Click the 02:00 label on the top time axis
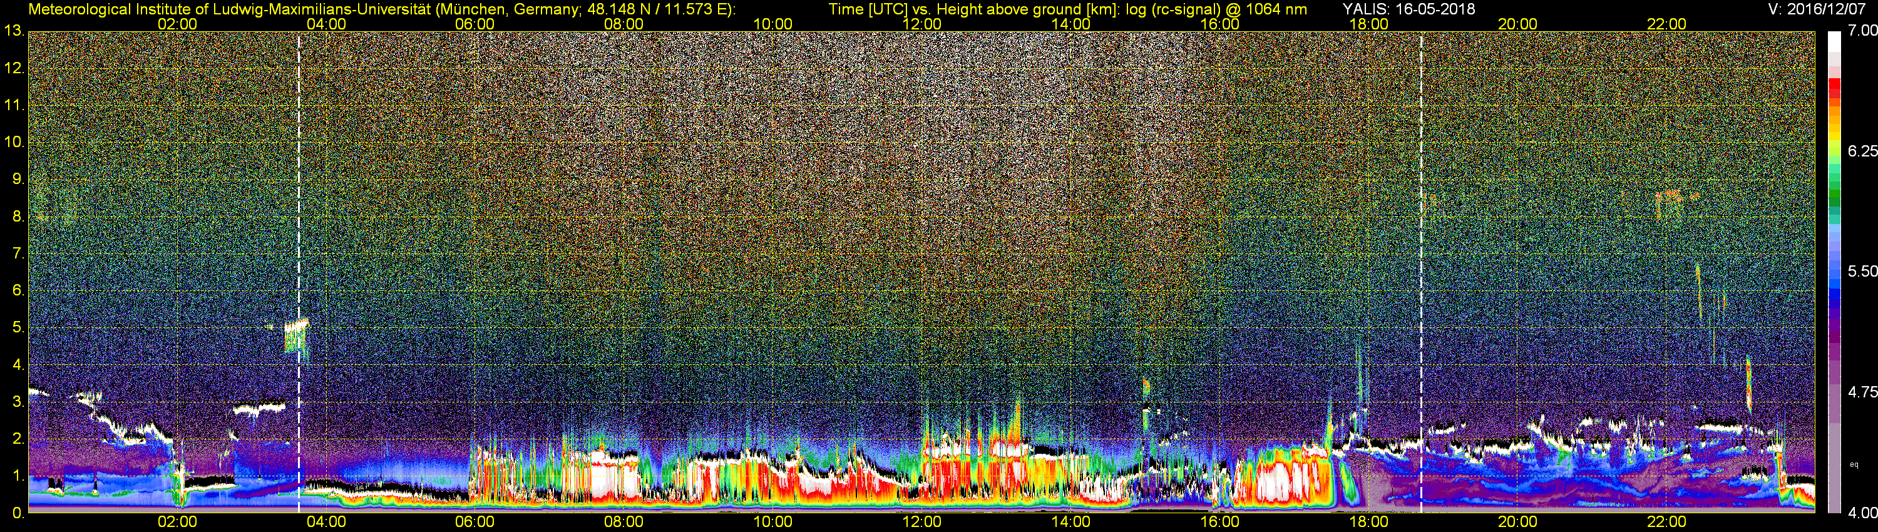The width and height of the screenshot is (1878, 532). point(177,24)
